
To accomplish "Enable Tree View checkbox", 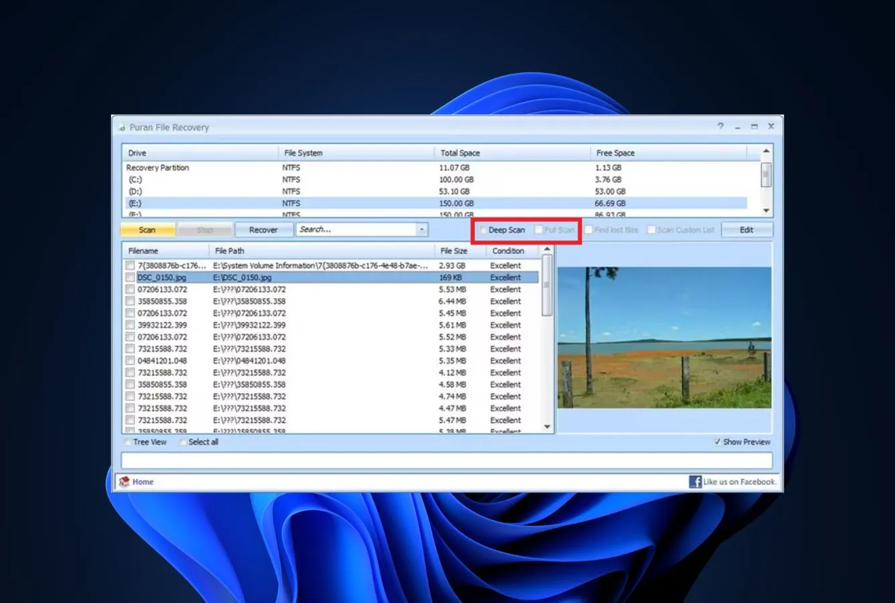I will (x=127, y=442).
